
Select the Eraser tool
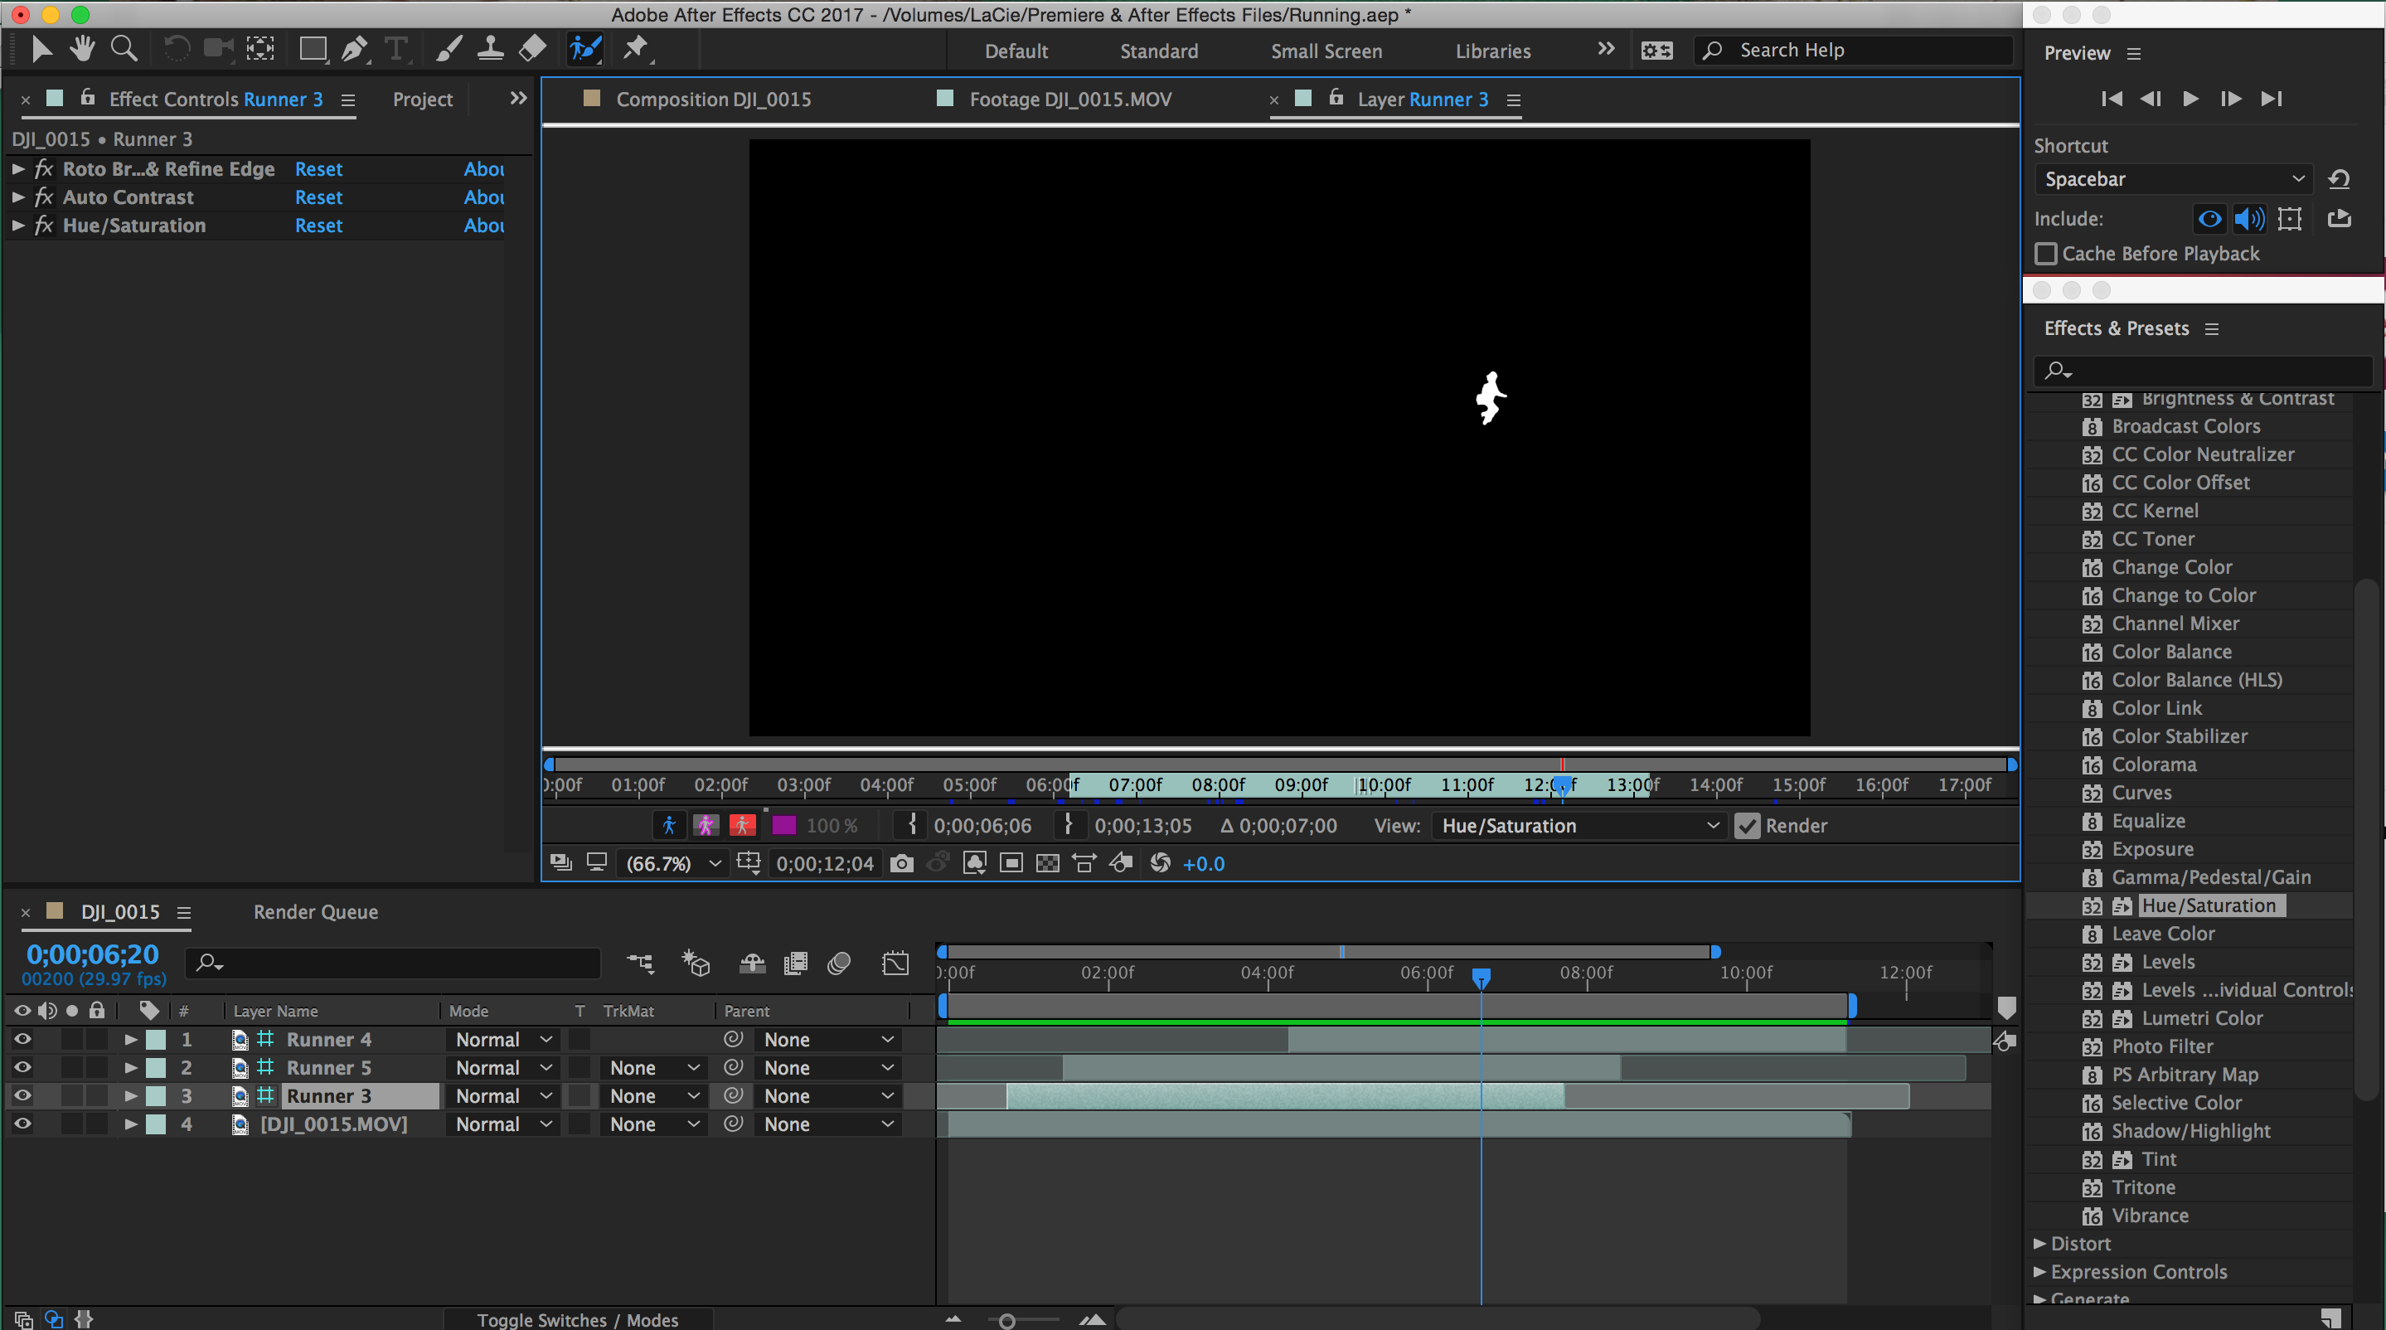click(x=531, y=49)
